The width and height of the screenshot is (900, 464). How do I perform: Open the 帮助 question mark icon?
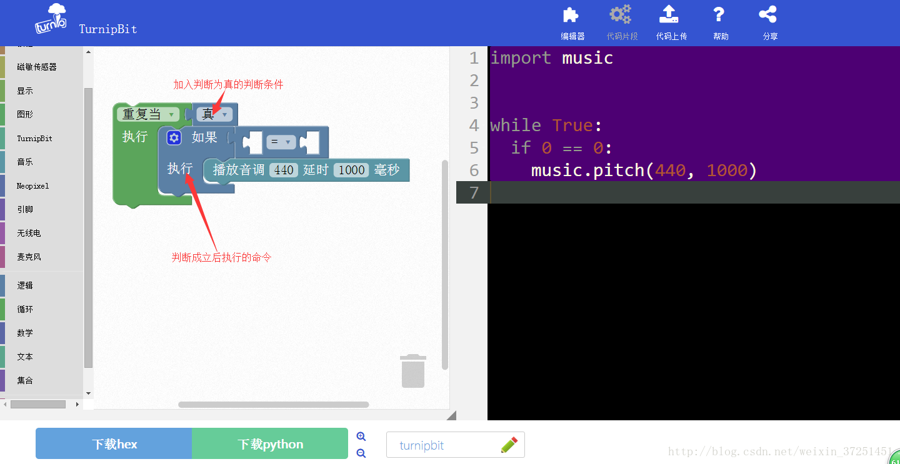click(x=719, y=14)
